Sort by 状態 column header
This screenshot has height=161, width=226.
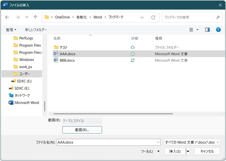pyautogui.click(x=135, y=38)
